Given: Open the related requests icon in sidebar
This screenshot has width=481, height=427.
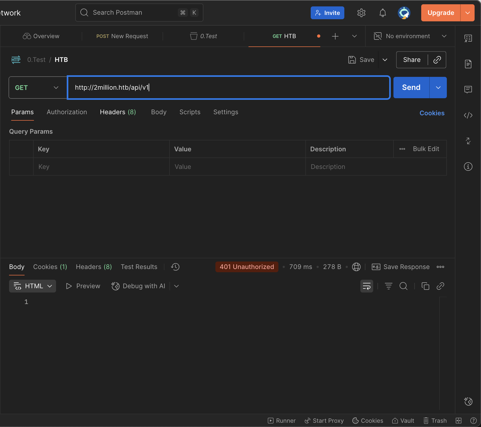Looking at the screenshot, I should point(468,141).
